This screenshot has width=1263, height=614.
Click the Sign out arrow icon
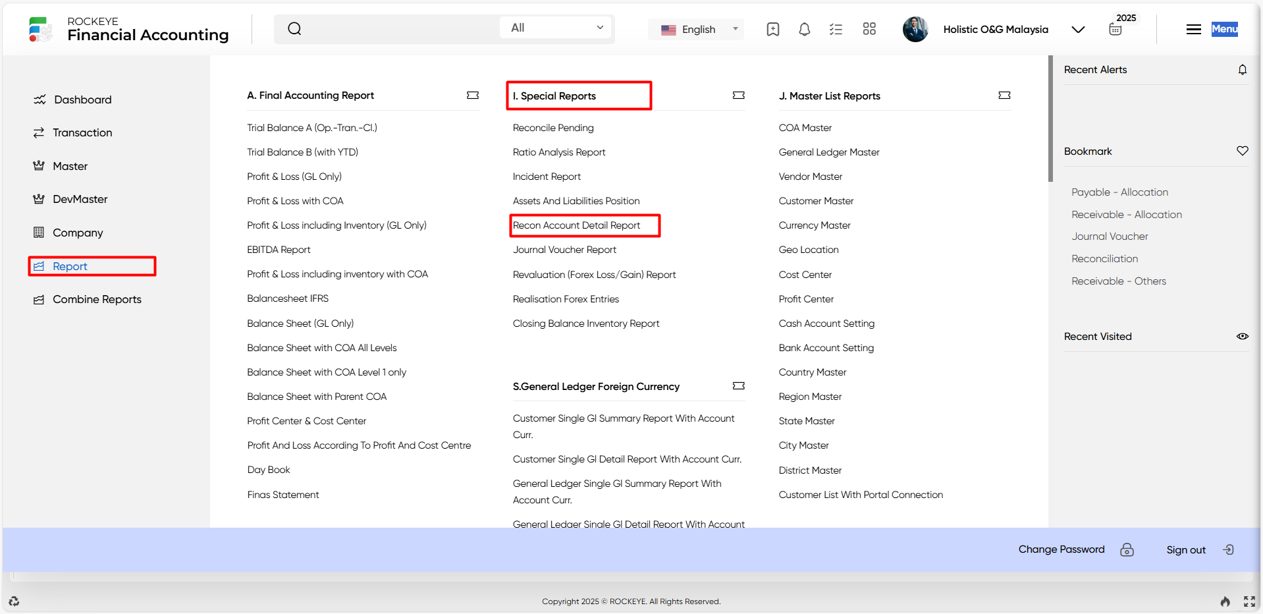[1229, 549]
